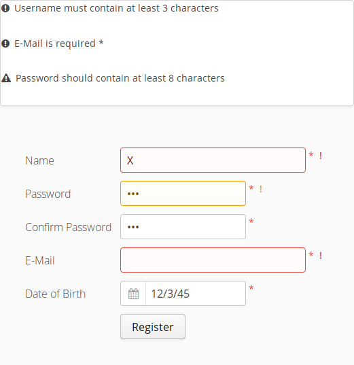The image size is (354, 365).
Task: Click the Username must contain 3 characters message
Action: pyautogui.click(x=116, y=8)
